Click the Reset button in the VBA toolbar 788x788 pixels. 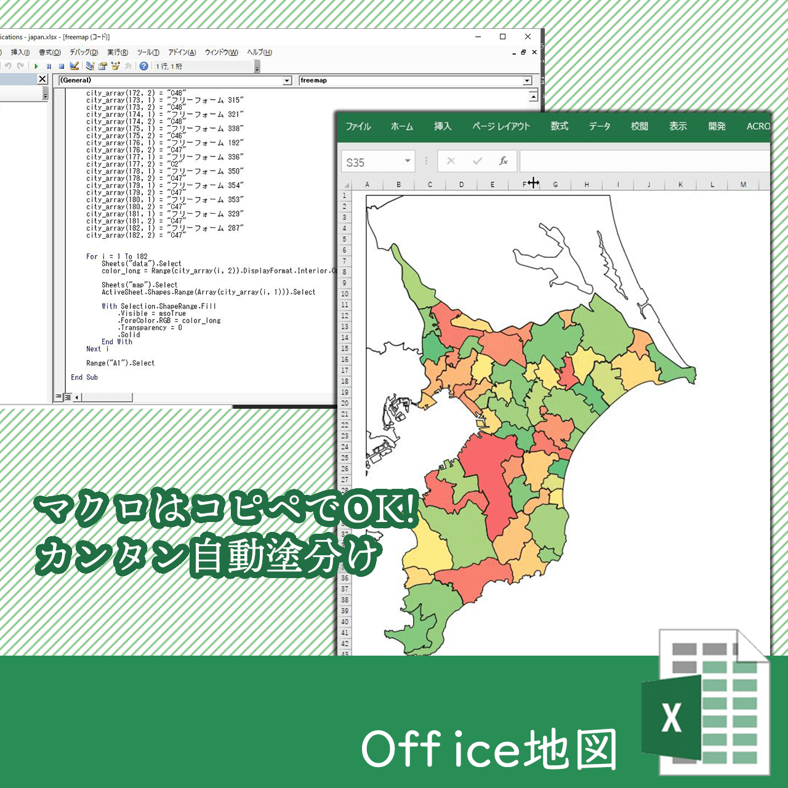(61, 66)
